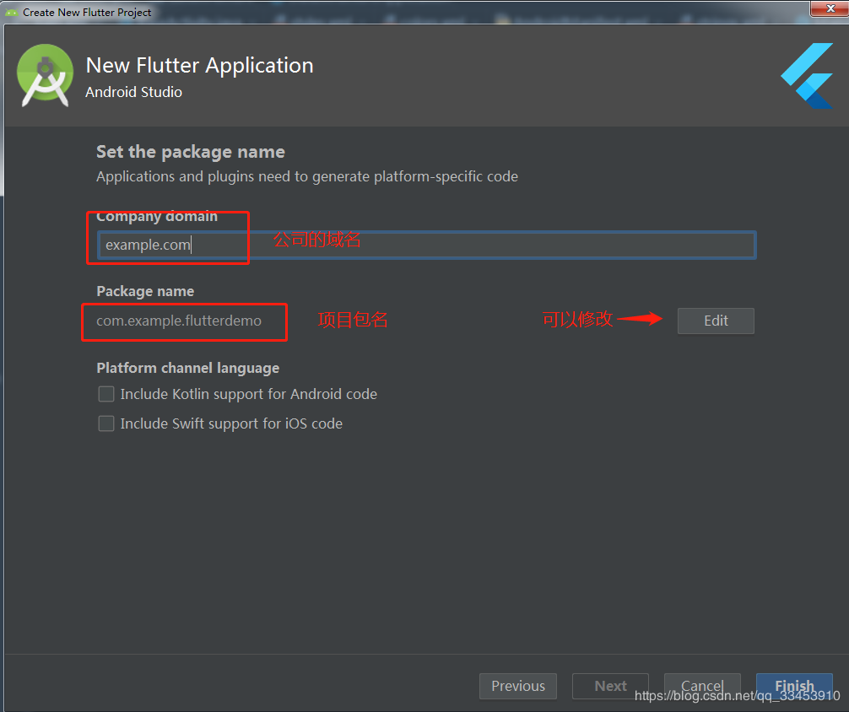Click the Edit button for package name
The height and width of the screenshot is (712, 849).
click(716, 321)
